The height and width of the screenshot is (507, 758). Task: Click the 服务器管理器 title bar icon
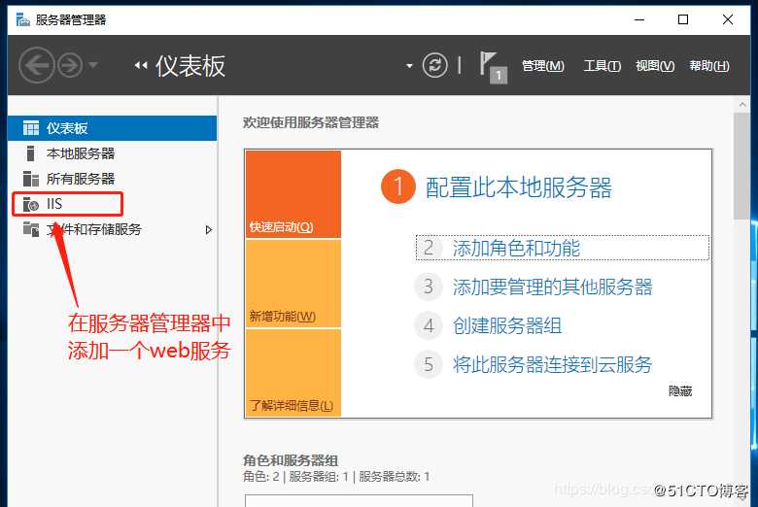point(22,19)
